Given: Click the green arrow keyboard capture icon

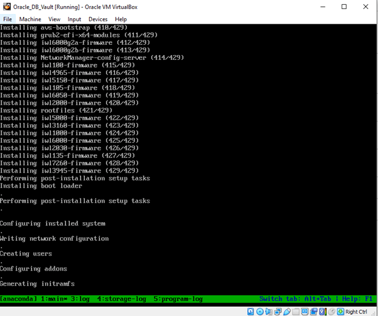Looking at the screenshot, I should pyautogui.click(x=340, y=312).
